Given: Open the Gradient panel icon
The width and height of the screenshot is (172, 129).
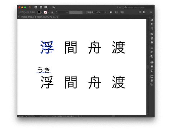Looking at the screenshot, I should (x=152, y=52).
